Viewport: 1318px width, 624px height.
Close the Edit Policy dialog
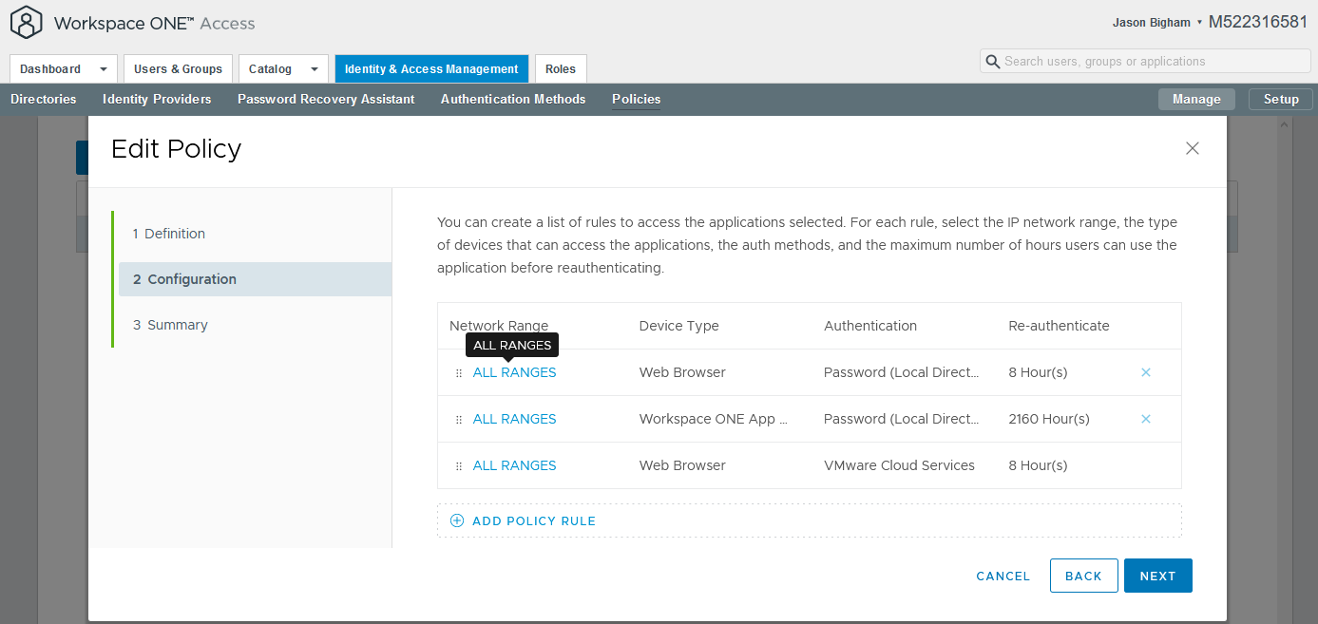tap(1193, 148)
